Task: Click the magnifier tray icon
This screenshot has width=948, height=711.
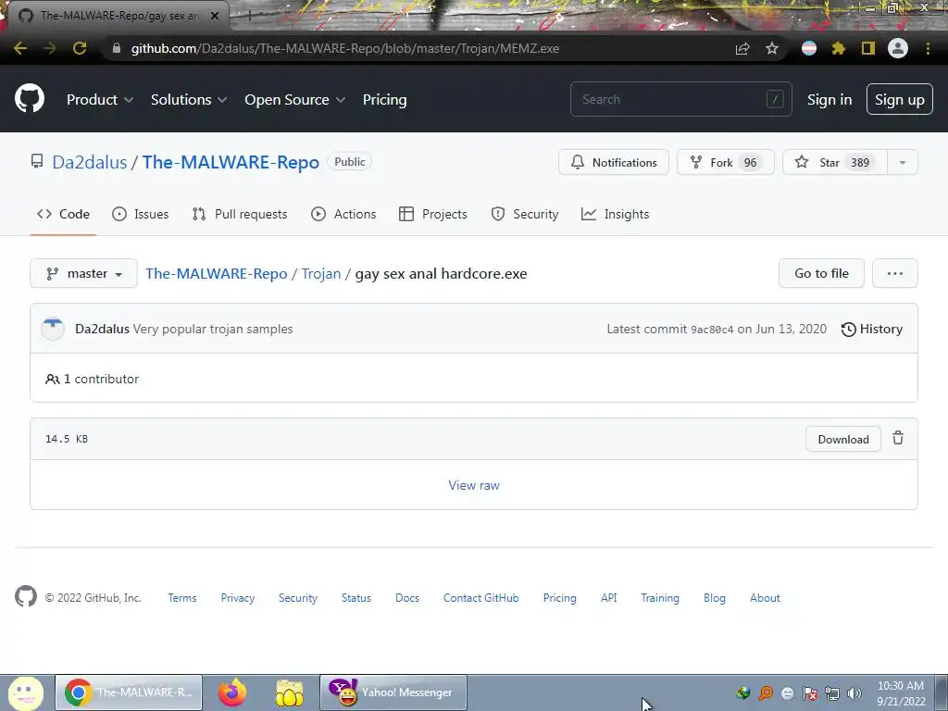Action: (x=766, y=693)
